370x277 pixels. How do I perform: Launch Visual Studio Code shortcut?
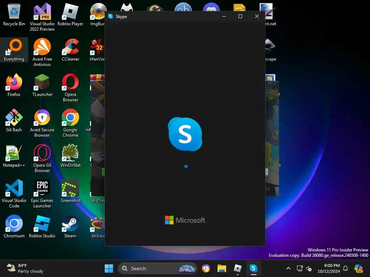[x=14, y=194]
